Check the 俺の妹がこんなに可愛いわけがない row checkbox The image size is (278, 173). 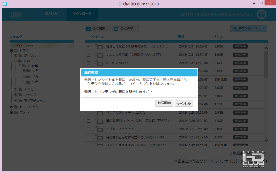click(x=89, y=137)
